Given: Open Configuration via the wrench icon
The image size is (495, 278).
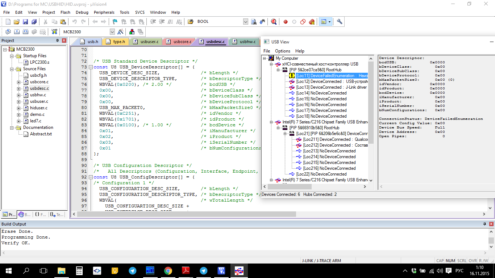Looking at the screenshot, I should pyautogui.click(x=340, y=22).
